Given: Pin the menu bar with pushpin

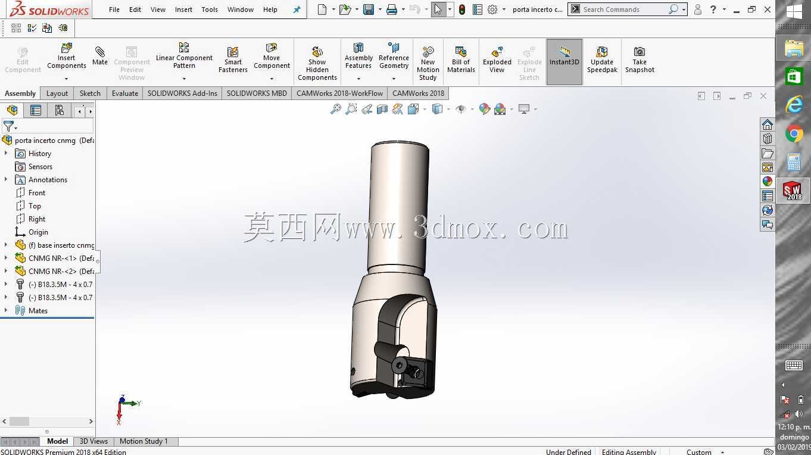Looking at the screenshot, I should pos(297,10).
